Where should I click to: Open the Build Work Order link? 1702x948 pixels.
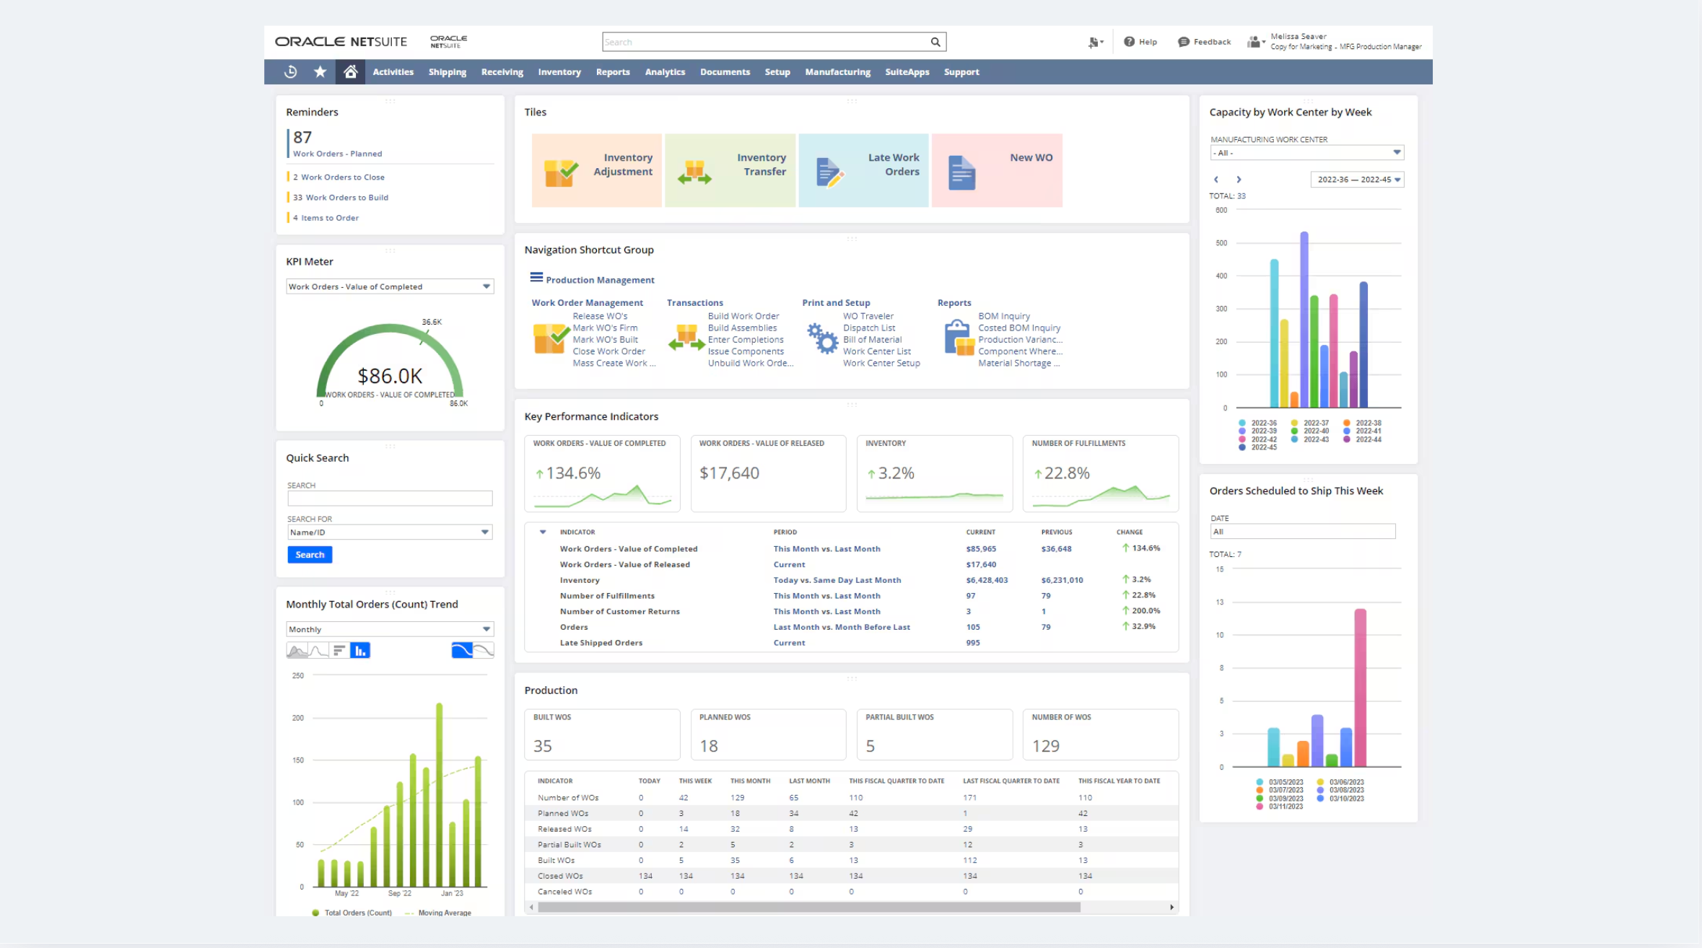743,316
